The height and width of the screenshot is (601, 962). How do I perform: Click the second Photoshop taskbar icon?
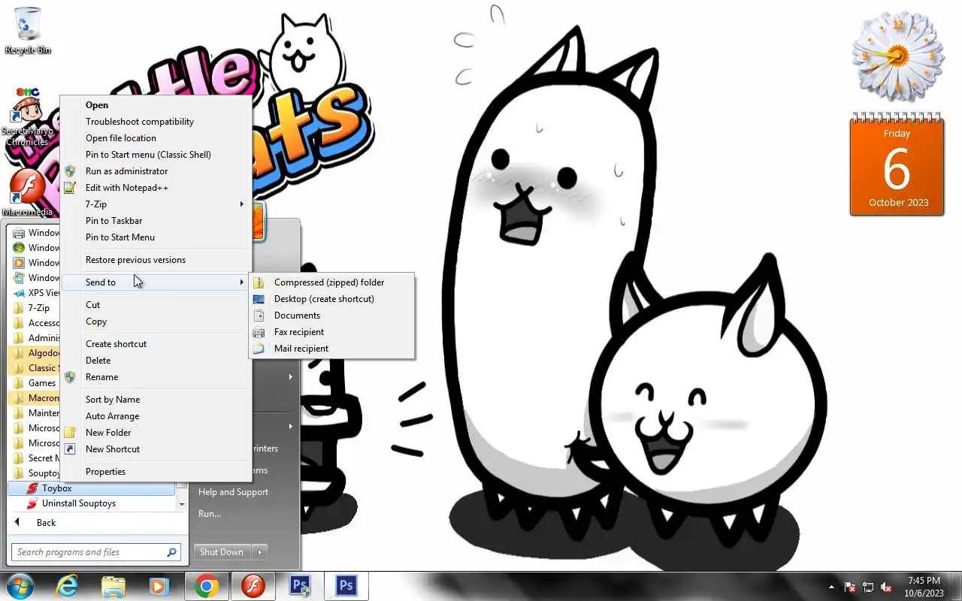[x=346, y=586]
